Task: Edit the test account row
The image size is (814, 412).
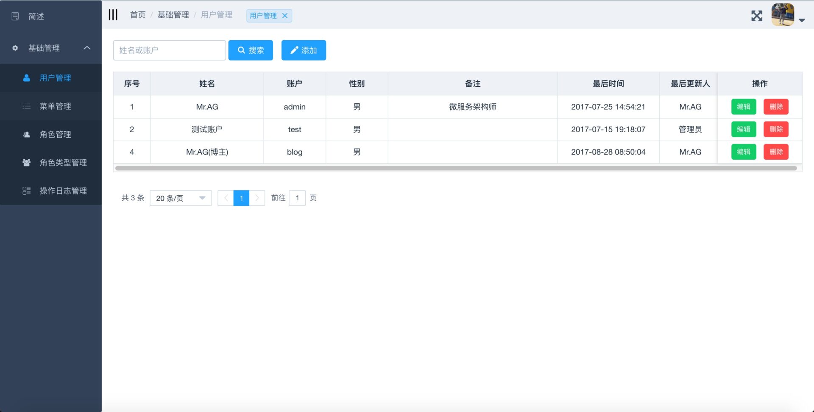Action: [x=744, y=129]
